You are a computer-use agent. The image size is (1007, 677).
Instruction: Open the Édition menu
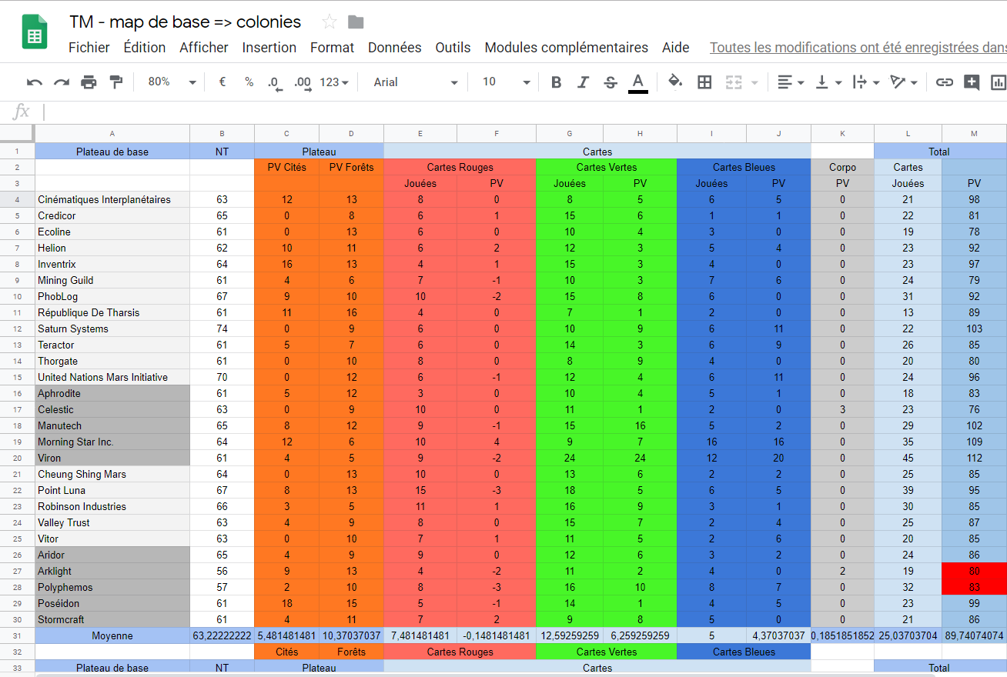tap(145, 48)
